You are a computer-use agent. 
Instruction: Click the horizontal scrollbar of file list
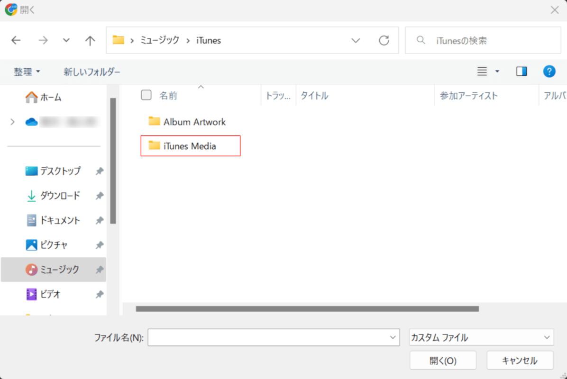pos(307,309)
